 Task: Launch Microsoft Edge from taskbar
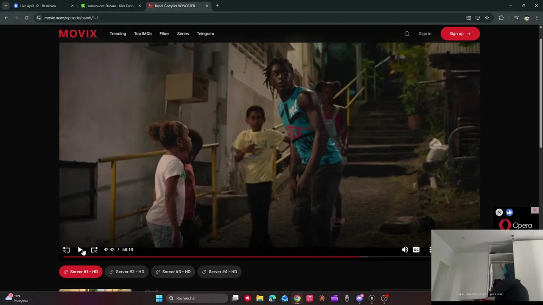(272, 298)
